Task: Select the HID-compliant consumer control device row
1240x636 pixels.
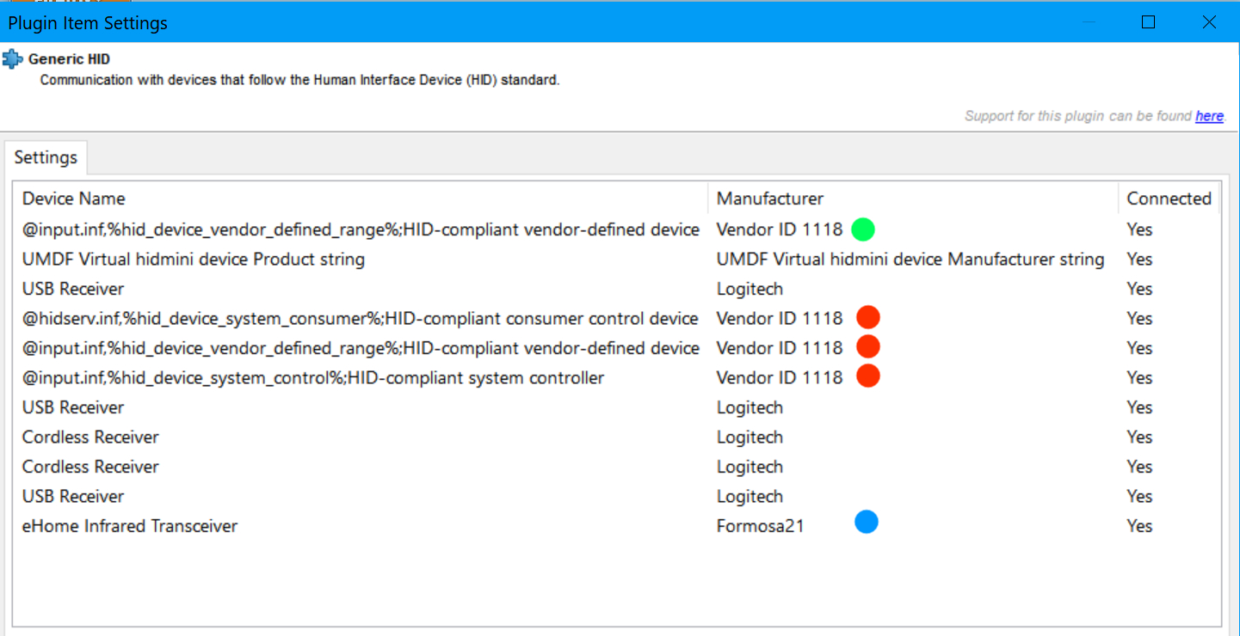Action: pos(617,318)
